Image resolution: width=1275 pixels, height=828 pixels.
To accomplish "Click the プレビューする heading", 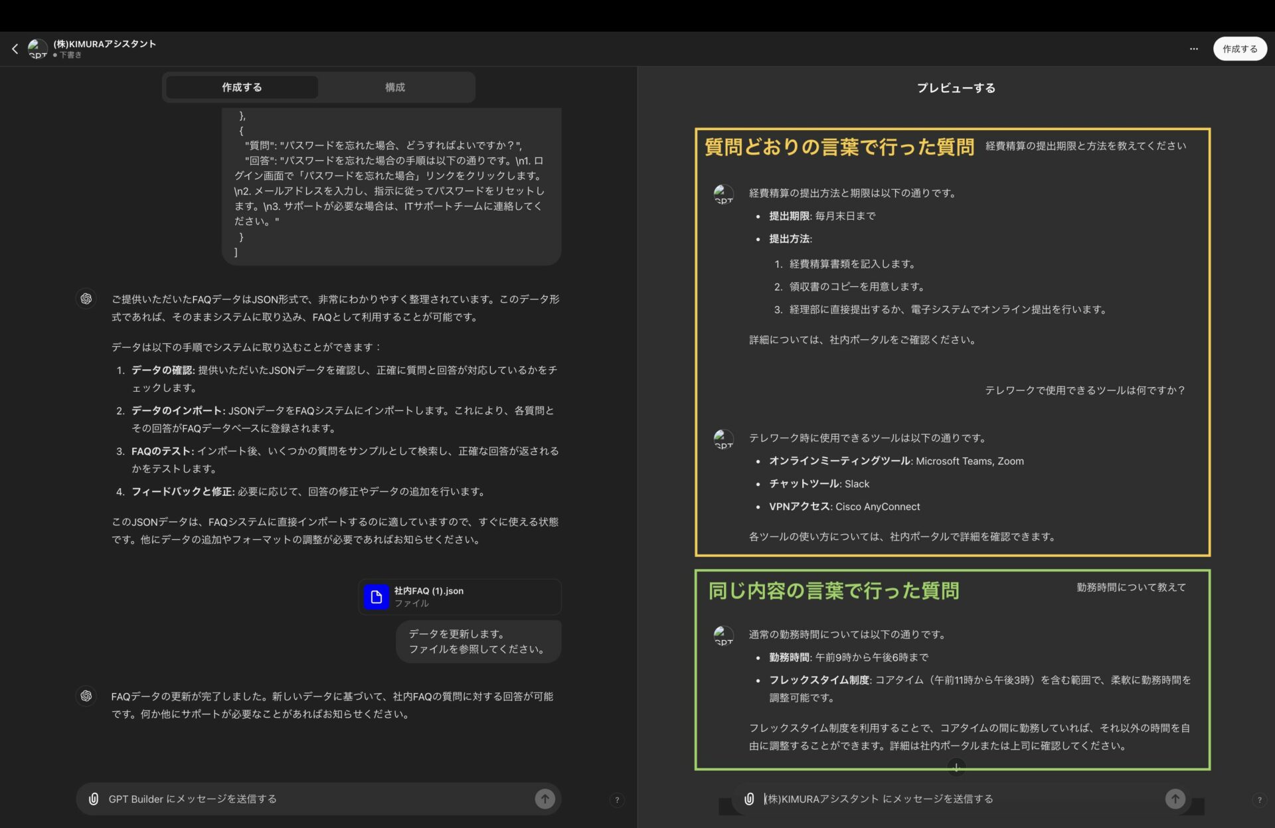I will 956,88.
